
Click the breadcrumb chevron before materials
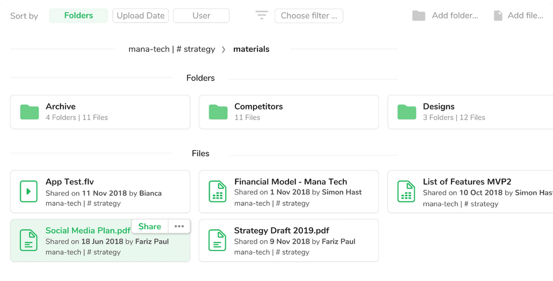click(x=224, y=50)
